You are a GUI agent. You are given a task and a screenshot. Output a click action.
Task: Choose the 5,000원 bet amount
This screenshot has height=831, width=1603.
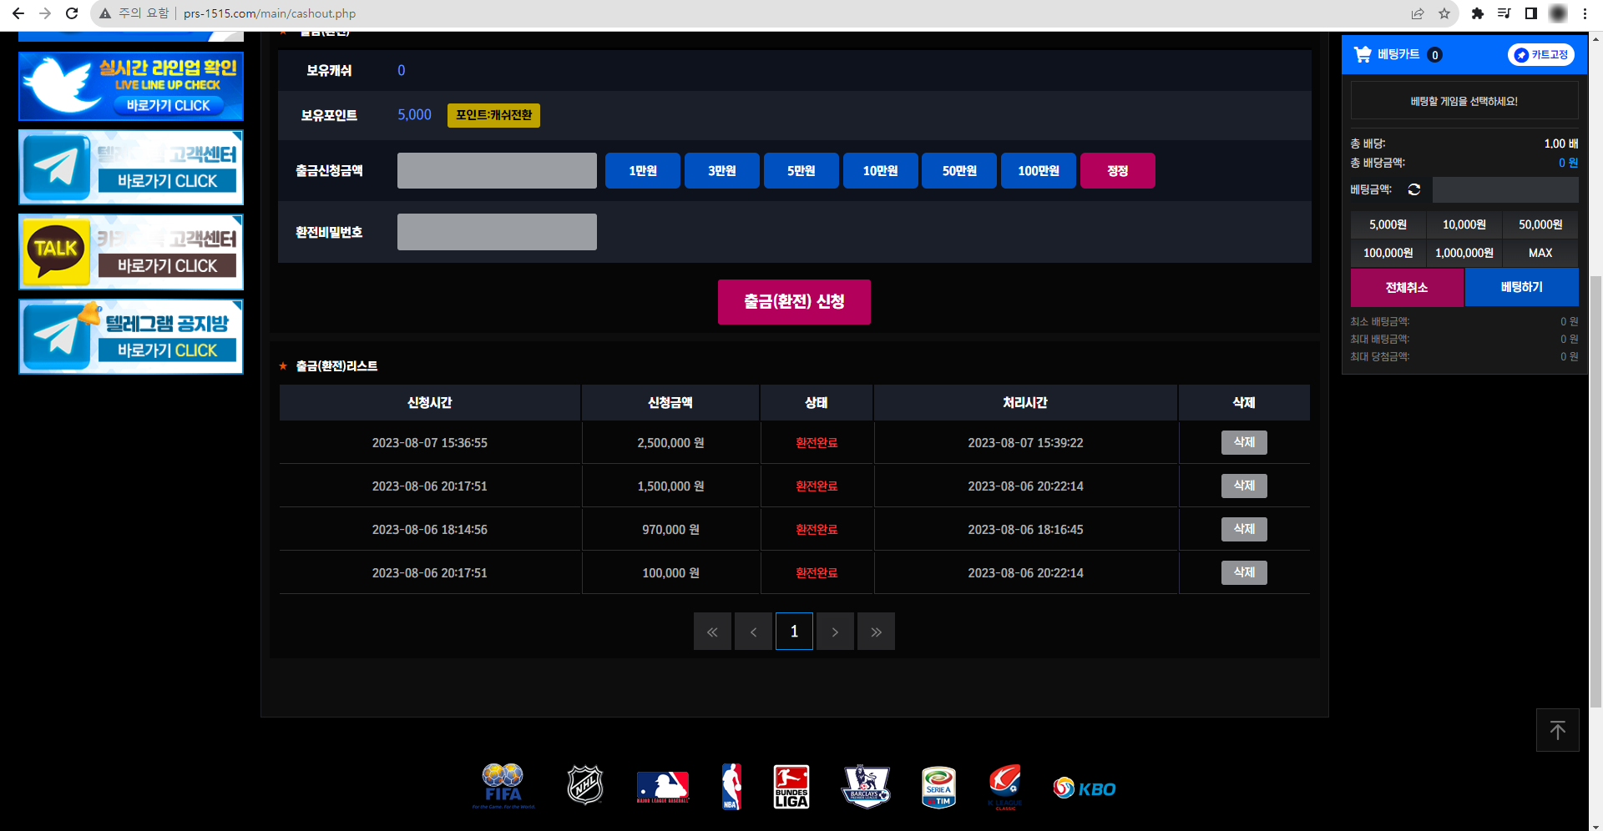click(x=1388, y=224)
